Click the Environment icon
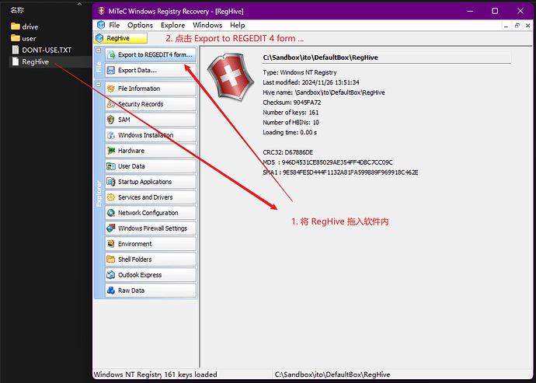536x383 pixels. 111,244
